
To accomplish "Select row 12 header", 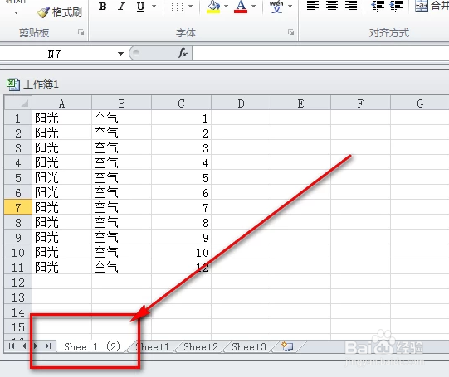I will [x=18, y=282].
